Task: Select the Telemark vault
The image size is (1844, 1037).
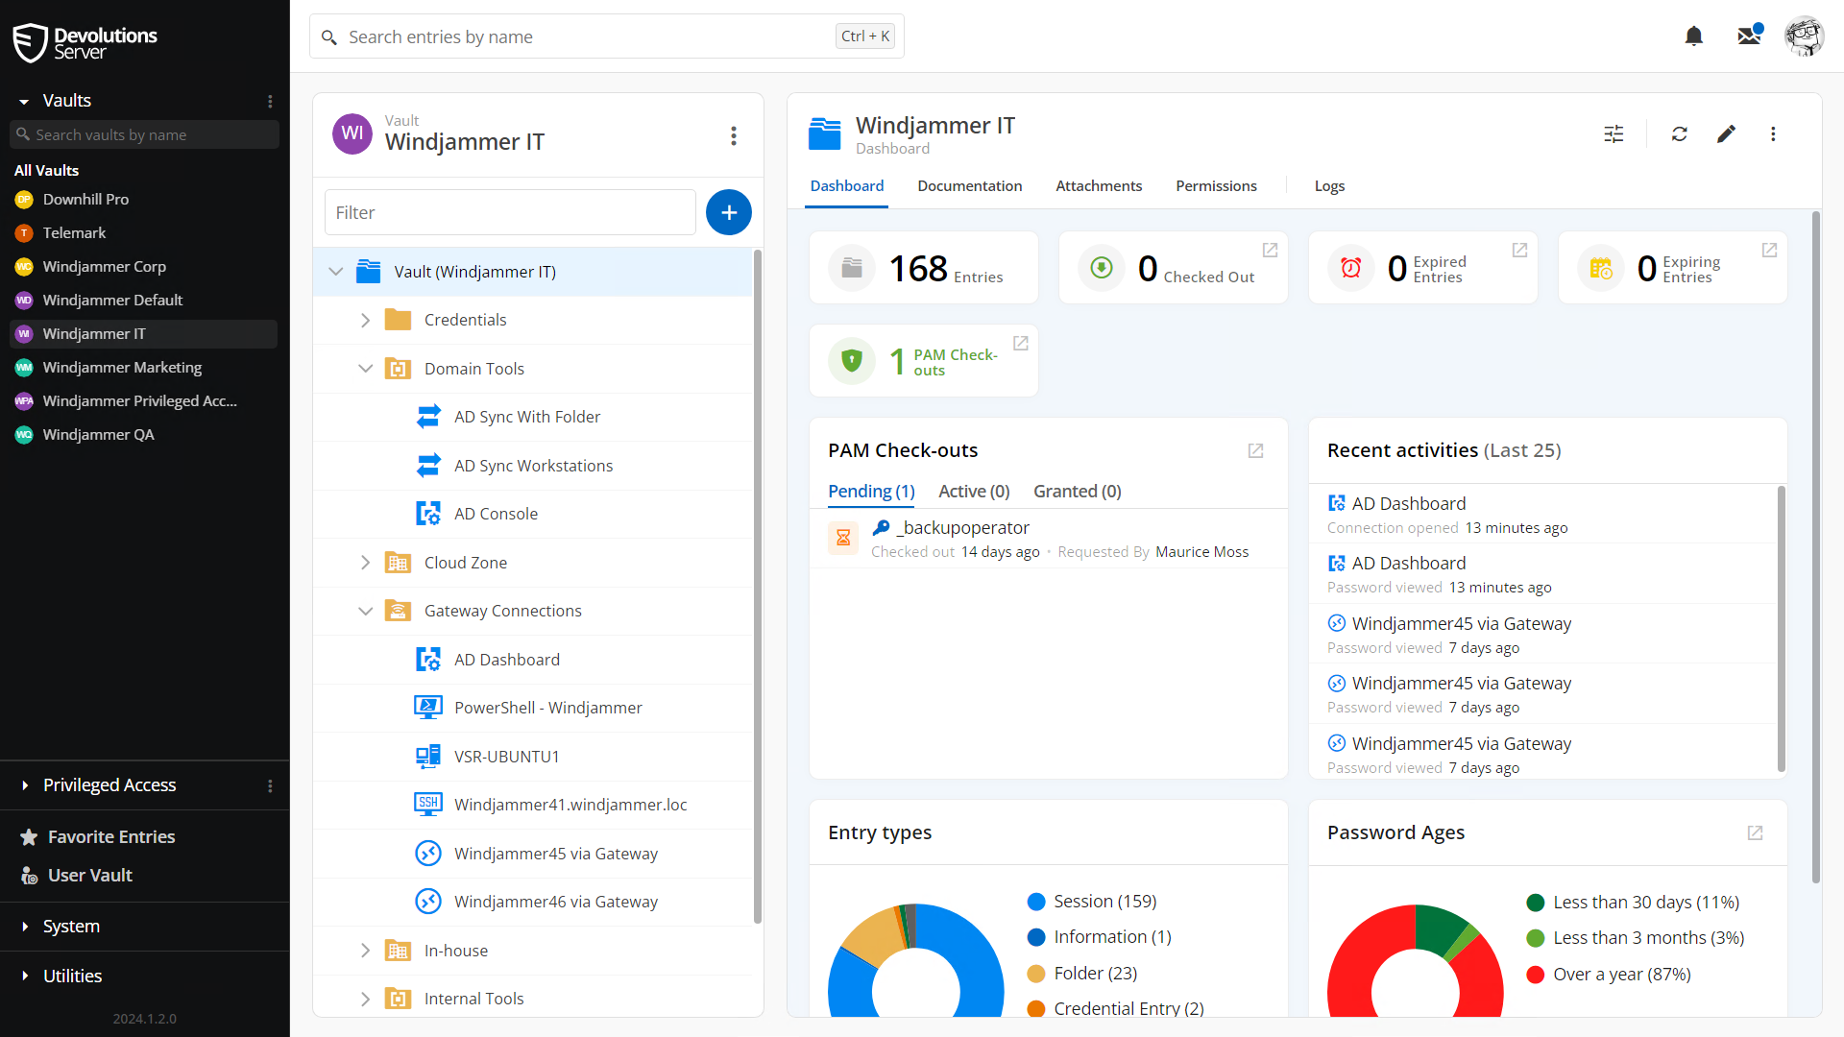Action: coord(144,233)
